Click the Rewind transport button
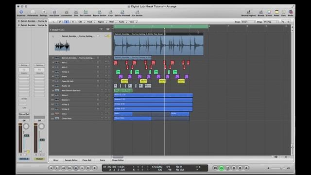 (x=64, y=168)
